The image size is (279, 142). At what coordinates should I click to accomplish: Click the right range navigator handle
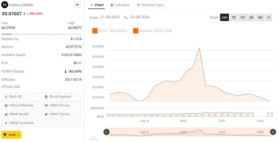pyautogui.click(x=273, y=132)
